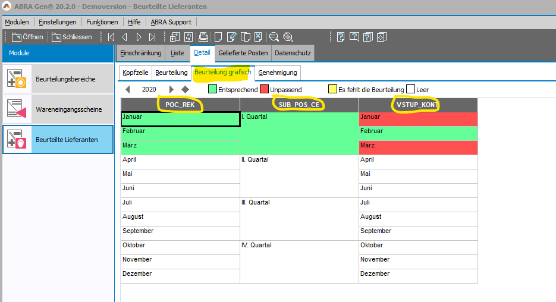This screenshot has width=556, height=302.
Task: Switch to the Gelieferte Posten tab
Action: (243, 53)
